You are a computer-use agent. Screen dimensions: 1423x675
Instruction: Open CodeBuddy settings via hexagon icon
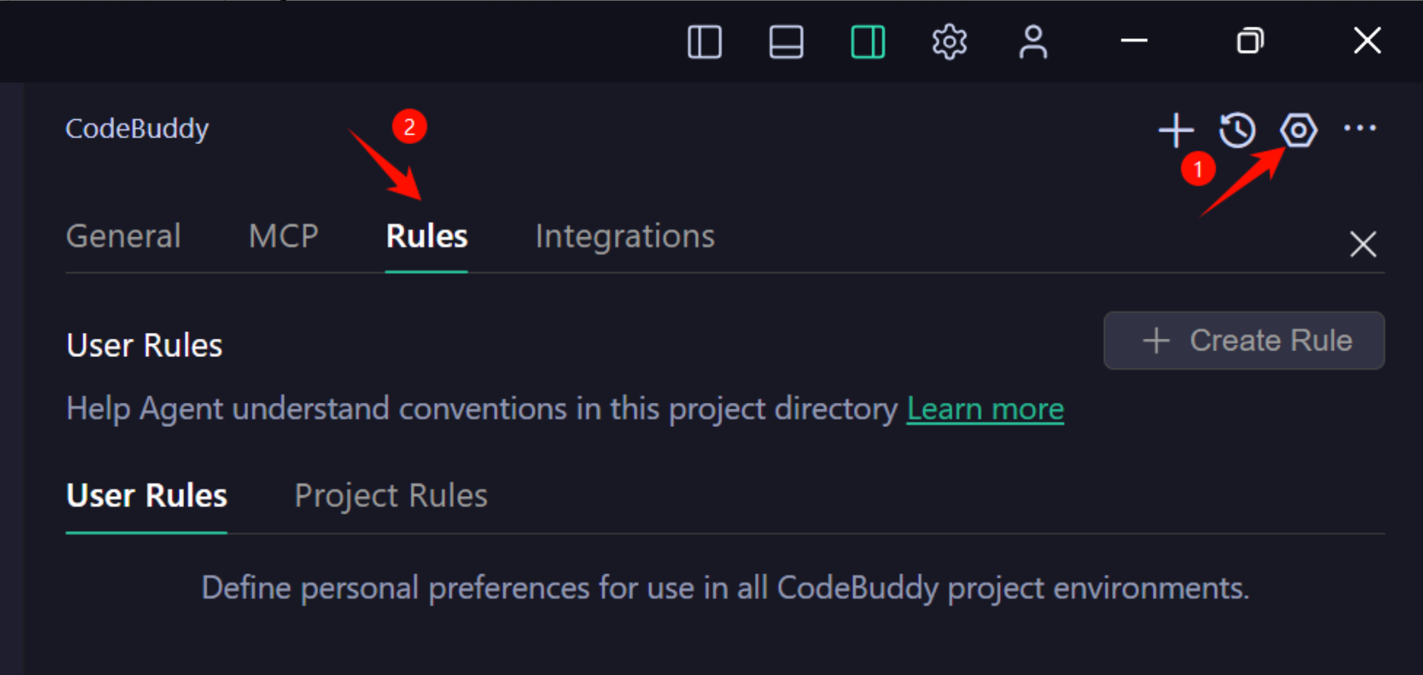coord(1298,130)
